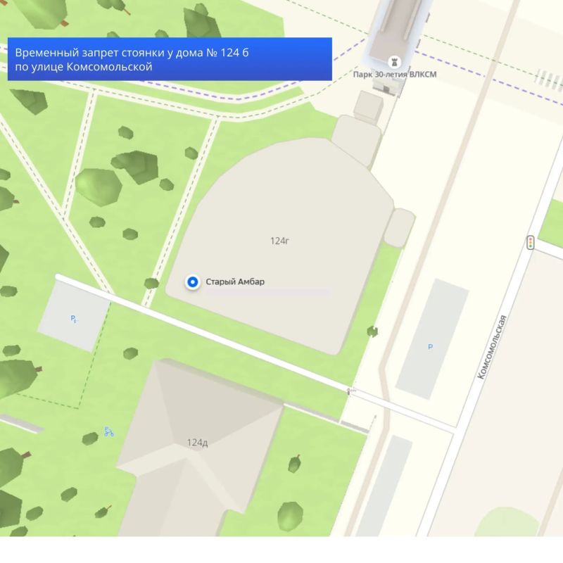Click the Комсомольская street name label
563x563 pixels.
tap(491, 347)
